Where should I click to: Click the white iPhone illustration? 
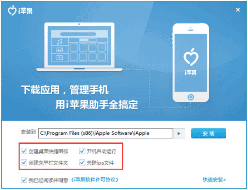pos(191,63)
